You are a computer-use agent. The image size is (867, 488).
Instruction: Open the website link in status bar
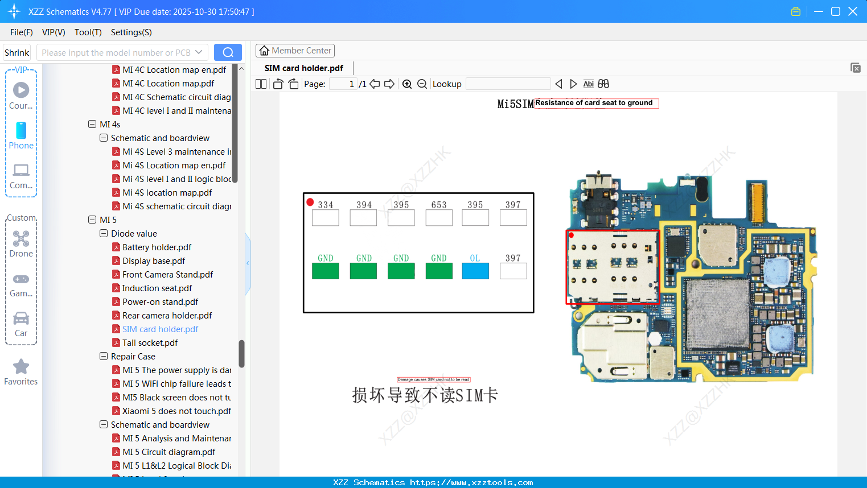click(471, 482)
